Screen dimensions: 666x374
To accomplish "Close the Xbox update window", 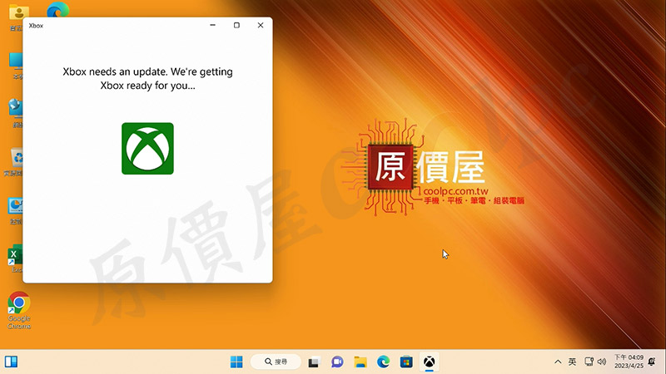I will pos(261,26).
